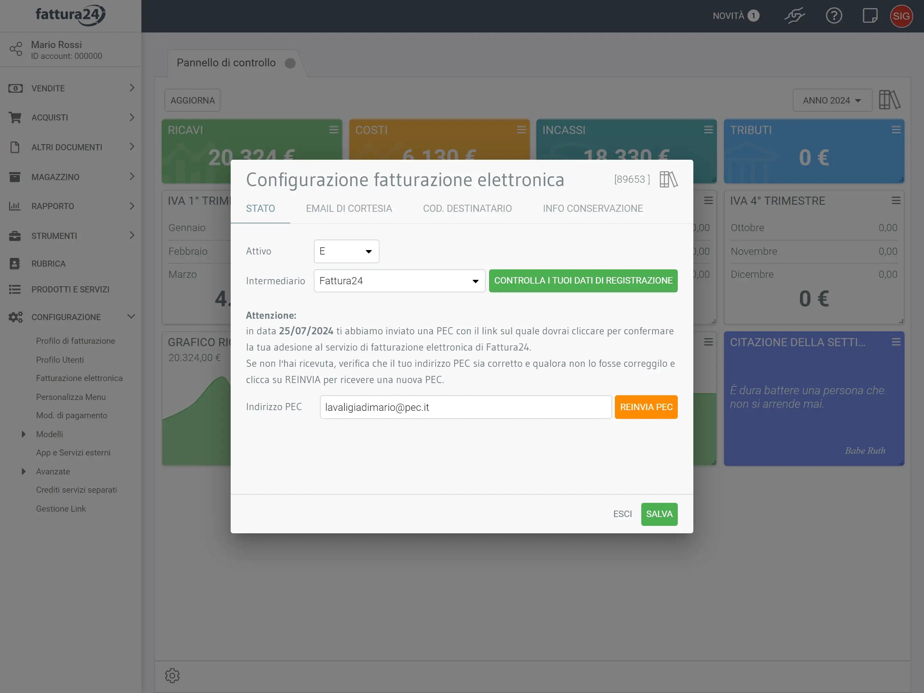This screenshot has height=693, width=924.
Task: Click the REINVIA PEC button
Action: click(x=646, y=407)
